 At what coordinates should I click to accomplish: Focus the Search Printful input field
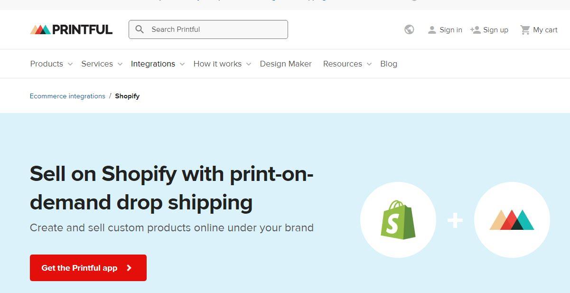coord(208,29)
